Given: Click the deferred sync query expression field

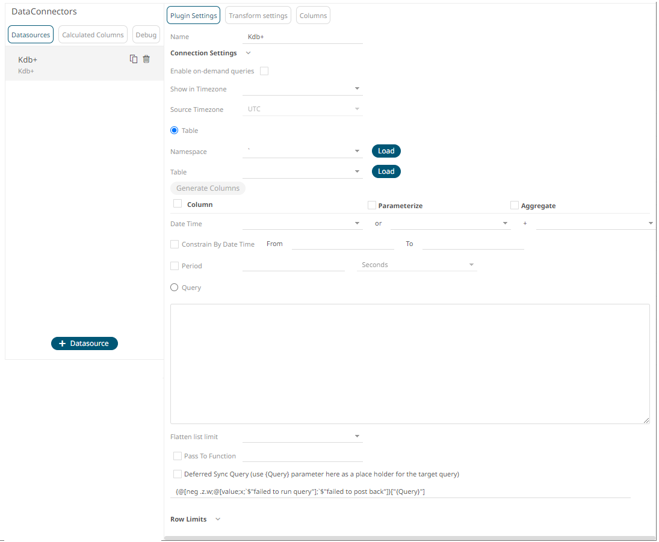Looking at the screenshot, I should (x=400, y=491).
